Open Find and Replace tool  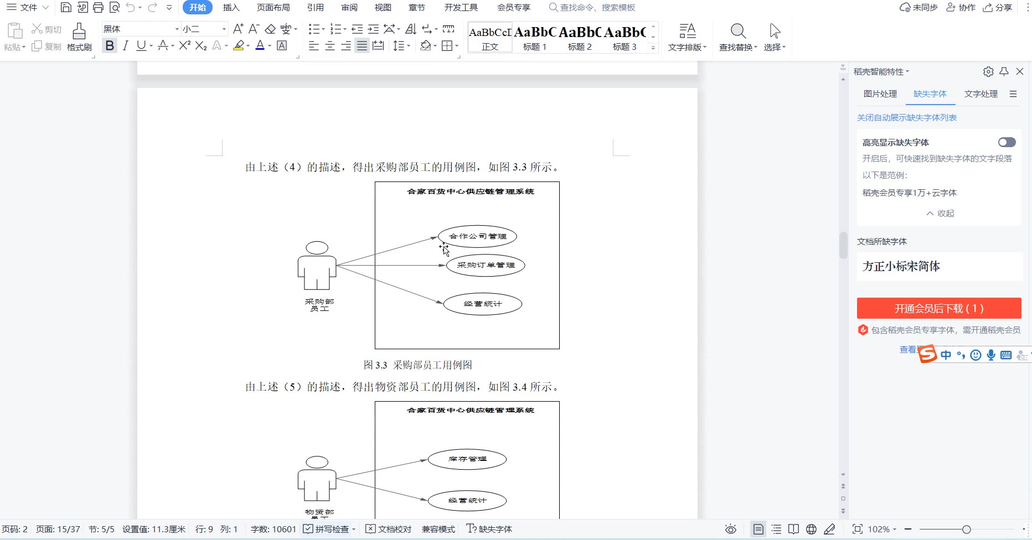tap(738, 37)
